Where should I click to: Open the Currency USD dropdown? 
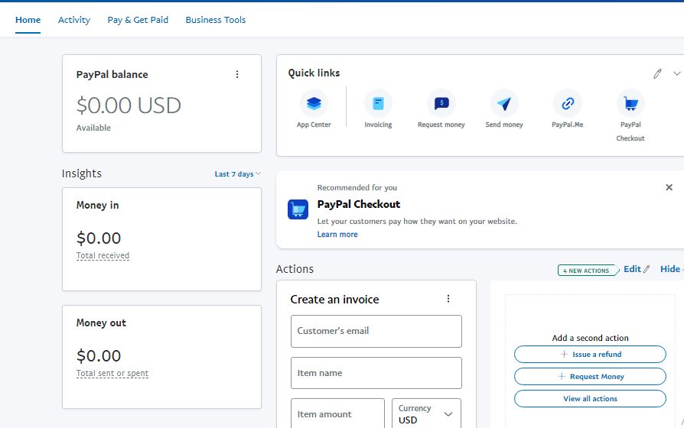pyautogui.click(x=426, y=414)
